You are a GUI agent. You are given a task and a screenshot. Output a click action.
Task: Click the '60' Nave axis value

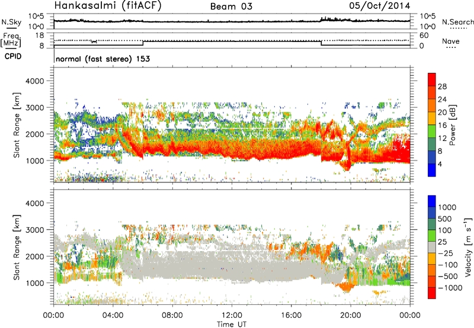click(x=424, y=36)
